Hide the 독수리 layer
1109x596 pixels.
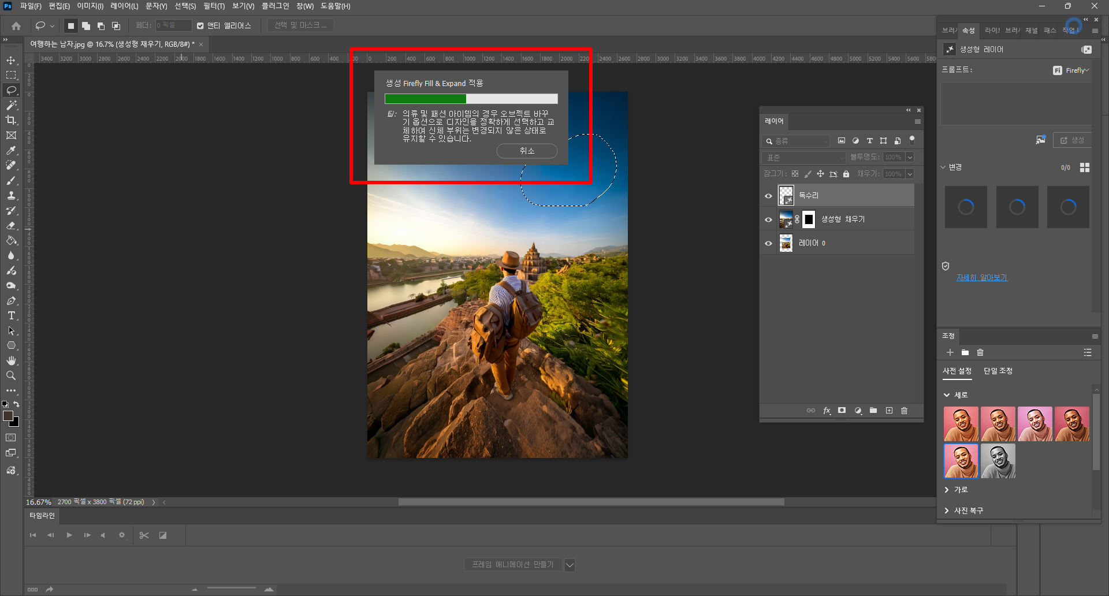tap(768, 196)
